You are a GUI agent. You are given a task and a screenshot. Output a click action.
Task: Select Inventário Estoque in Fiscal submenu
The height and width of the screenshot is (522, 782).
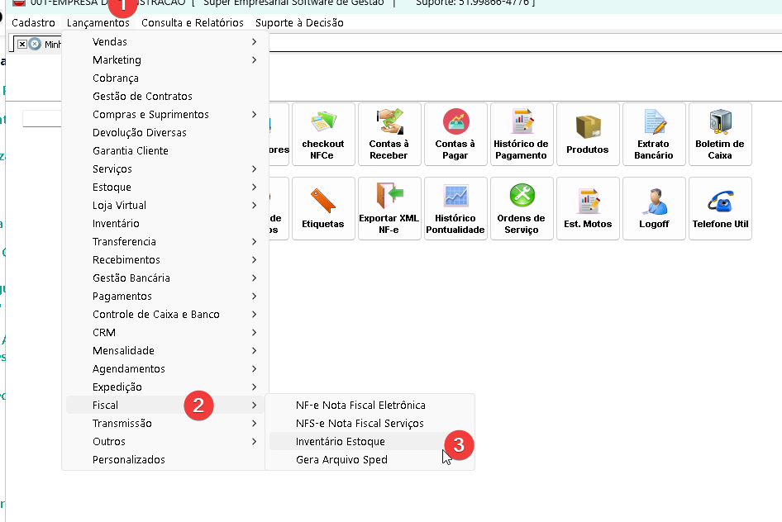click(x=341, y=442)
